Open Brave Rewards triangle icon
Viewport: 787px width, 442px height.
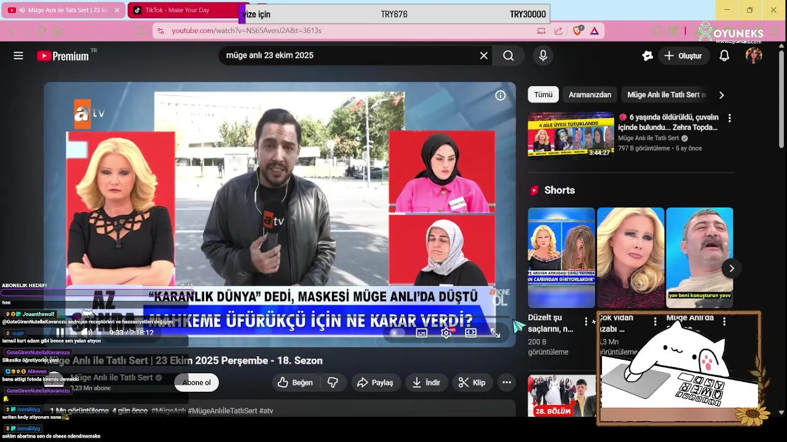pyautogui.click(x=595, y=31)
